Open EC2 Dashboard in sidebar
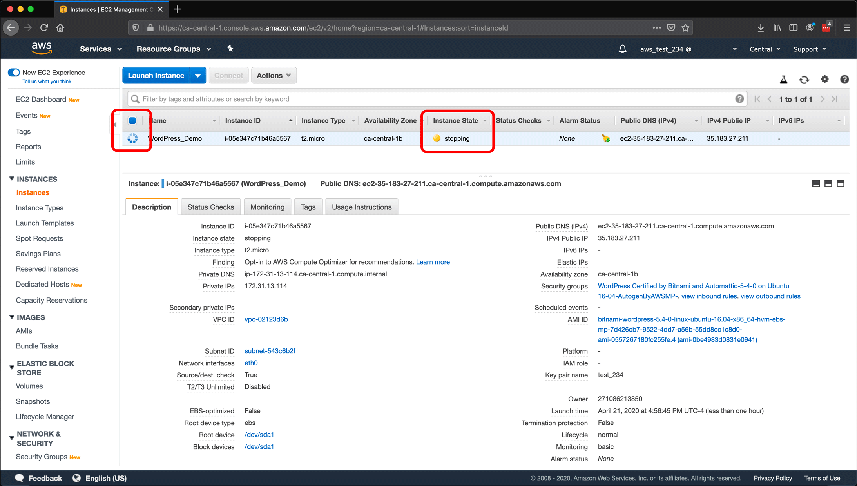 [x=41, y=99]
